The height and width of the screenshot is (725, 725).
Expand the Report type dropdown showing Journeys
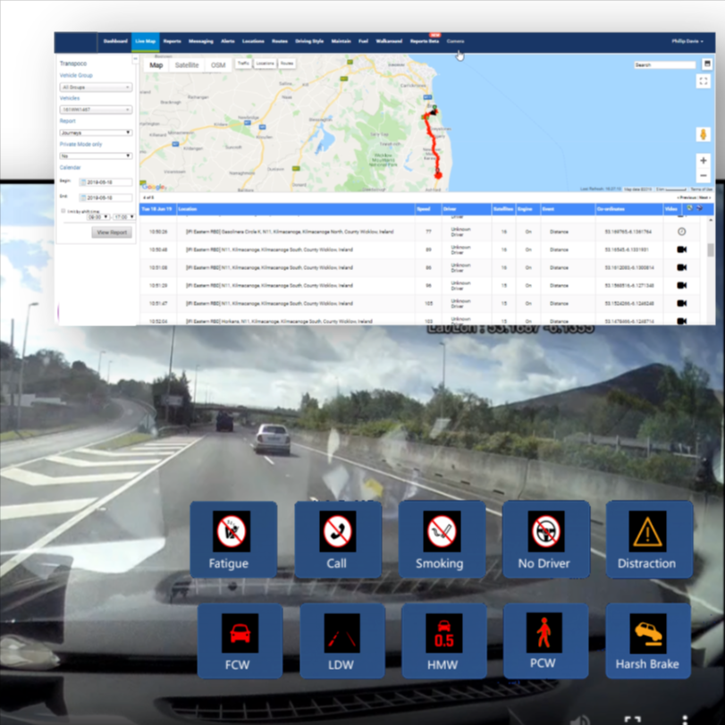[96, 132]
